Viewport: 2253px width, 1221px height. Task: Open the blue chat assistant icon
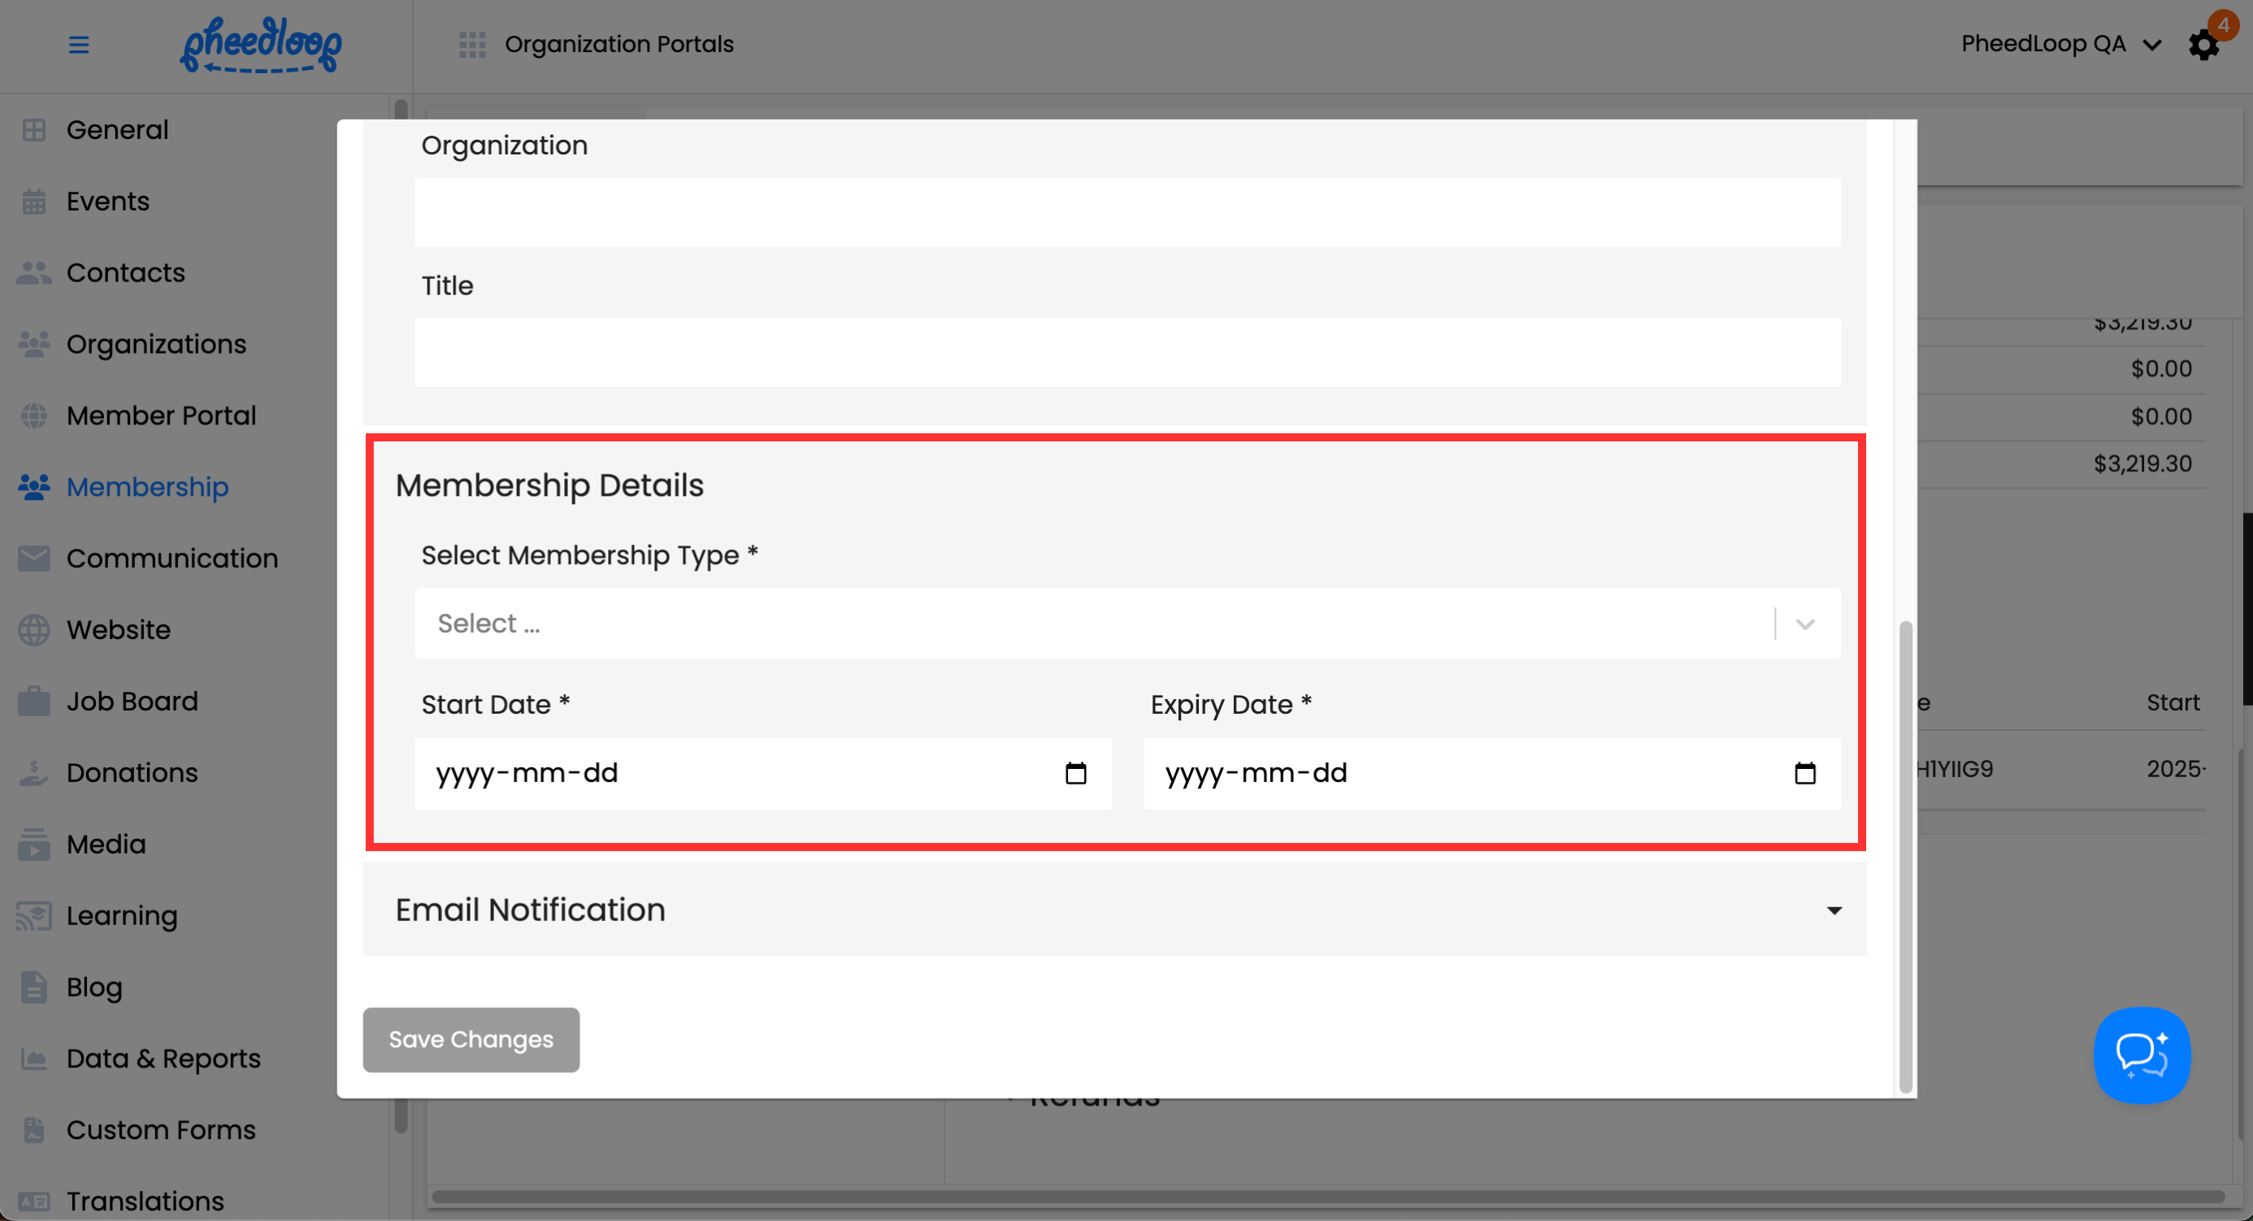coord(2141,1055)
